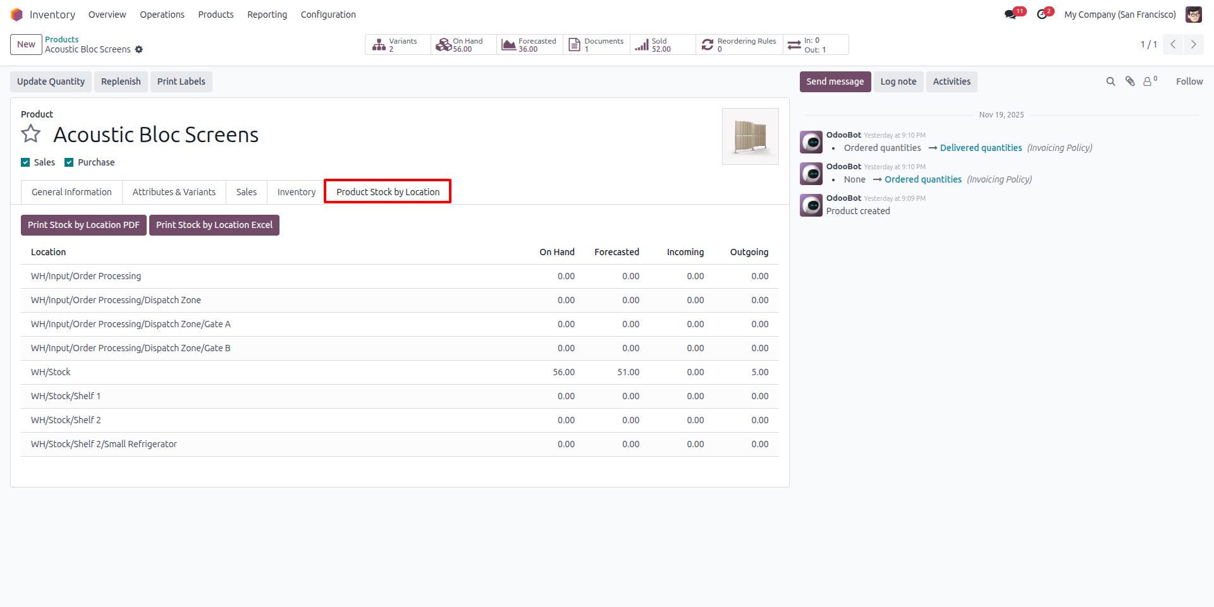
Task: Click the product name field Acoustic Bloc Screens
Action: tap(156, 135)
